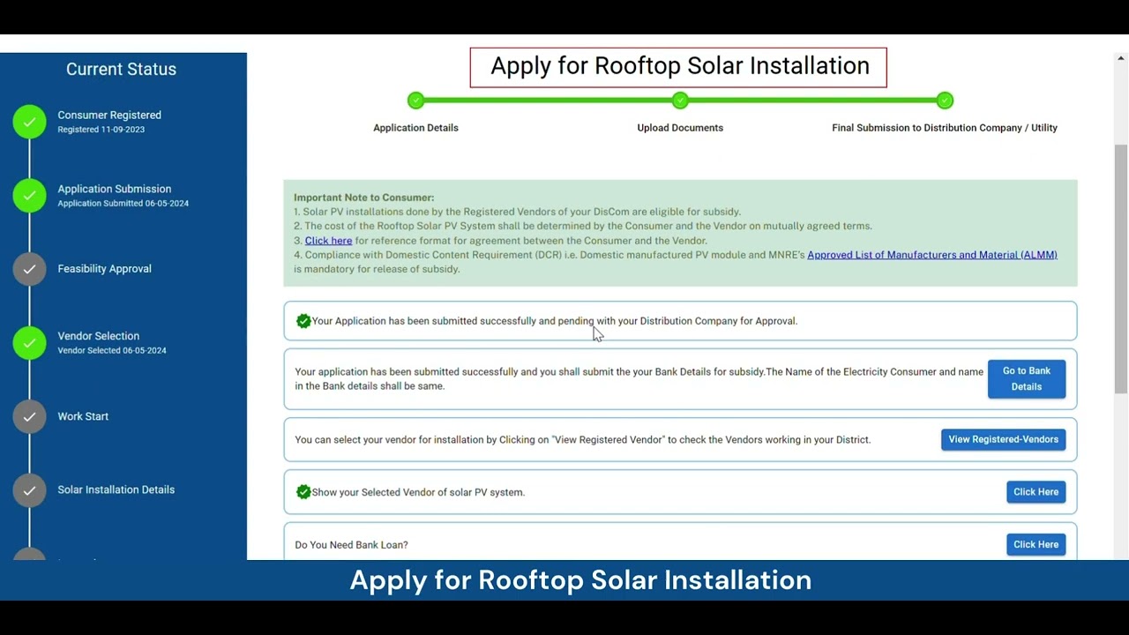
Task: Click the Solar Installation Details status text
Action: (x=116, y=489)
